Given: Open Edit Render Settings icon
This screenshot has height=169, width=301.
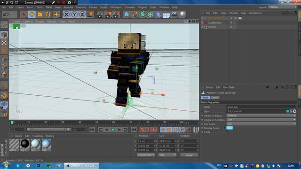Looking at the screenshot, I should 116,15.
